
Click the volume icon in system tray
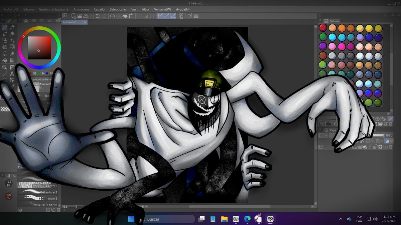point(375,219)
